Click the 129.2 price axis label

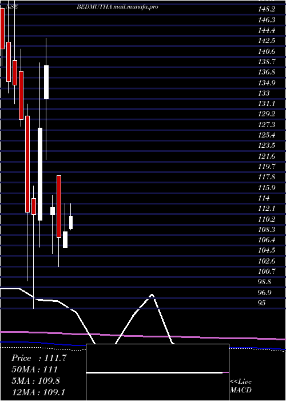[267, 114]
